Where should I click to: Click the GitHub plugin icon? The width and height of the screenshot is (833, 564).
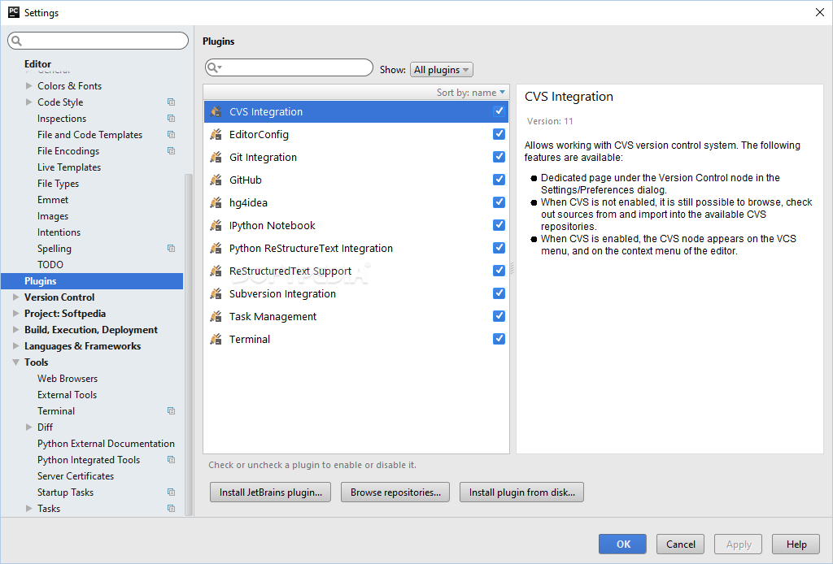(216, 180)
